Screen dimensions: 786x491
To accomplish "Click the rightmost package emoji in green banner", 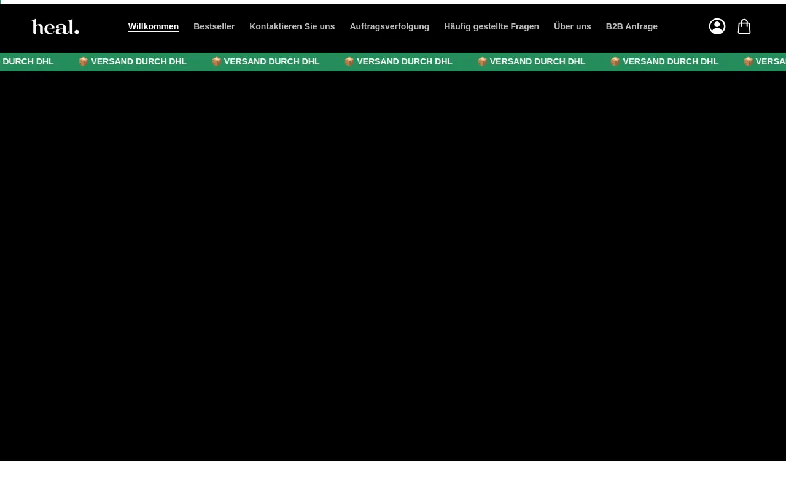I will click(748, 61).
